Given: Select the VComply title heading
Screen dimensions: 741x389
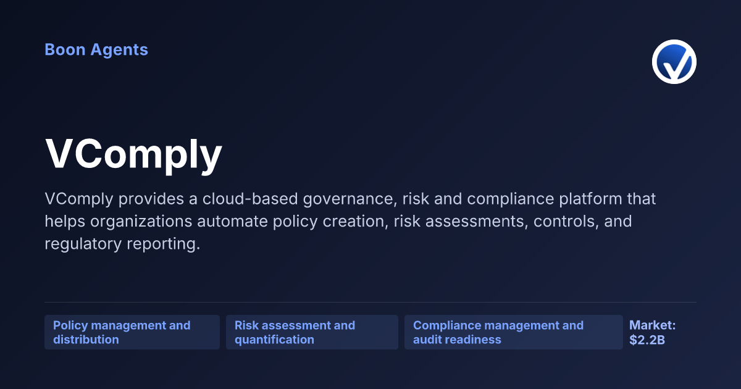Looking at the screenshot, I should click(133, 154).
